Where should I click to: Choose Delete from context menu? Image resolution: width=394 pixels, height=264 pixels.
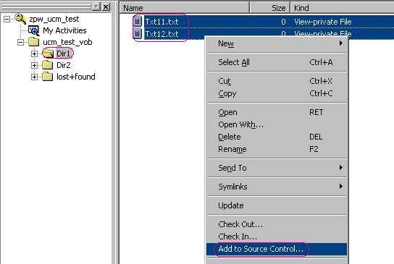277,137
